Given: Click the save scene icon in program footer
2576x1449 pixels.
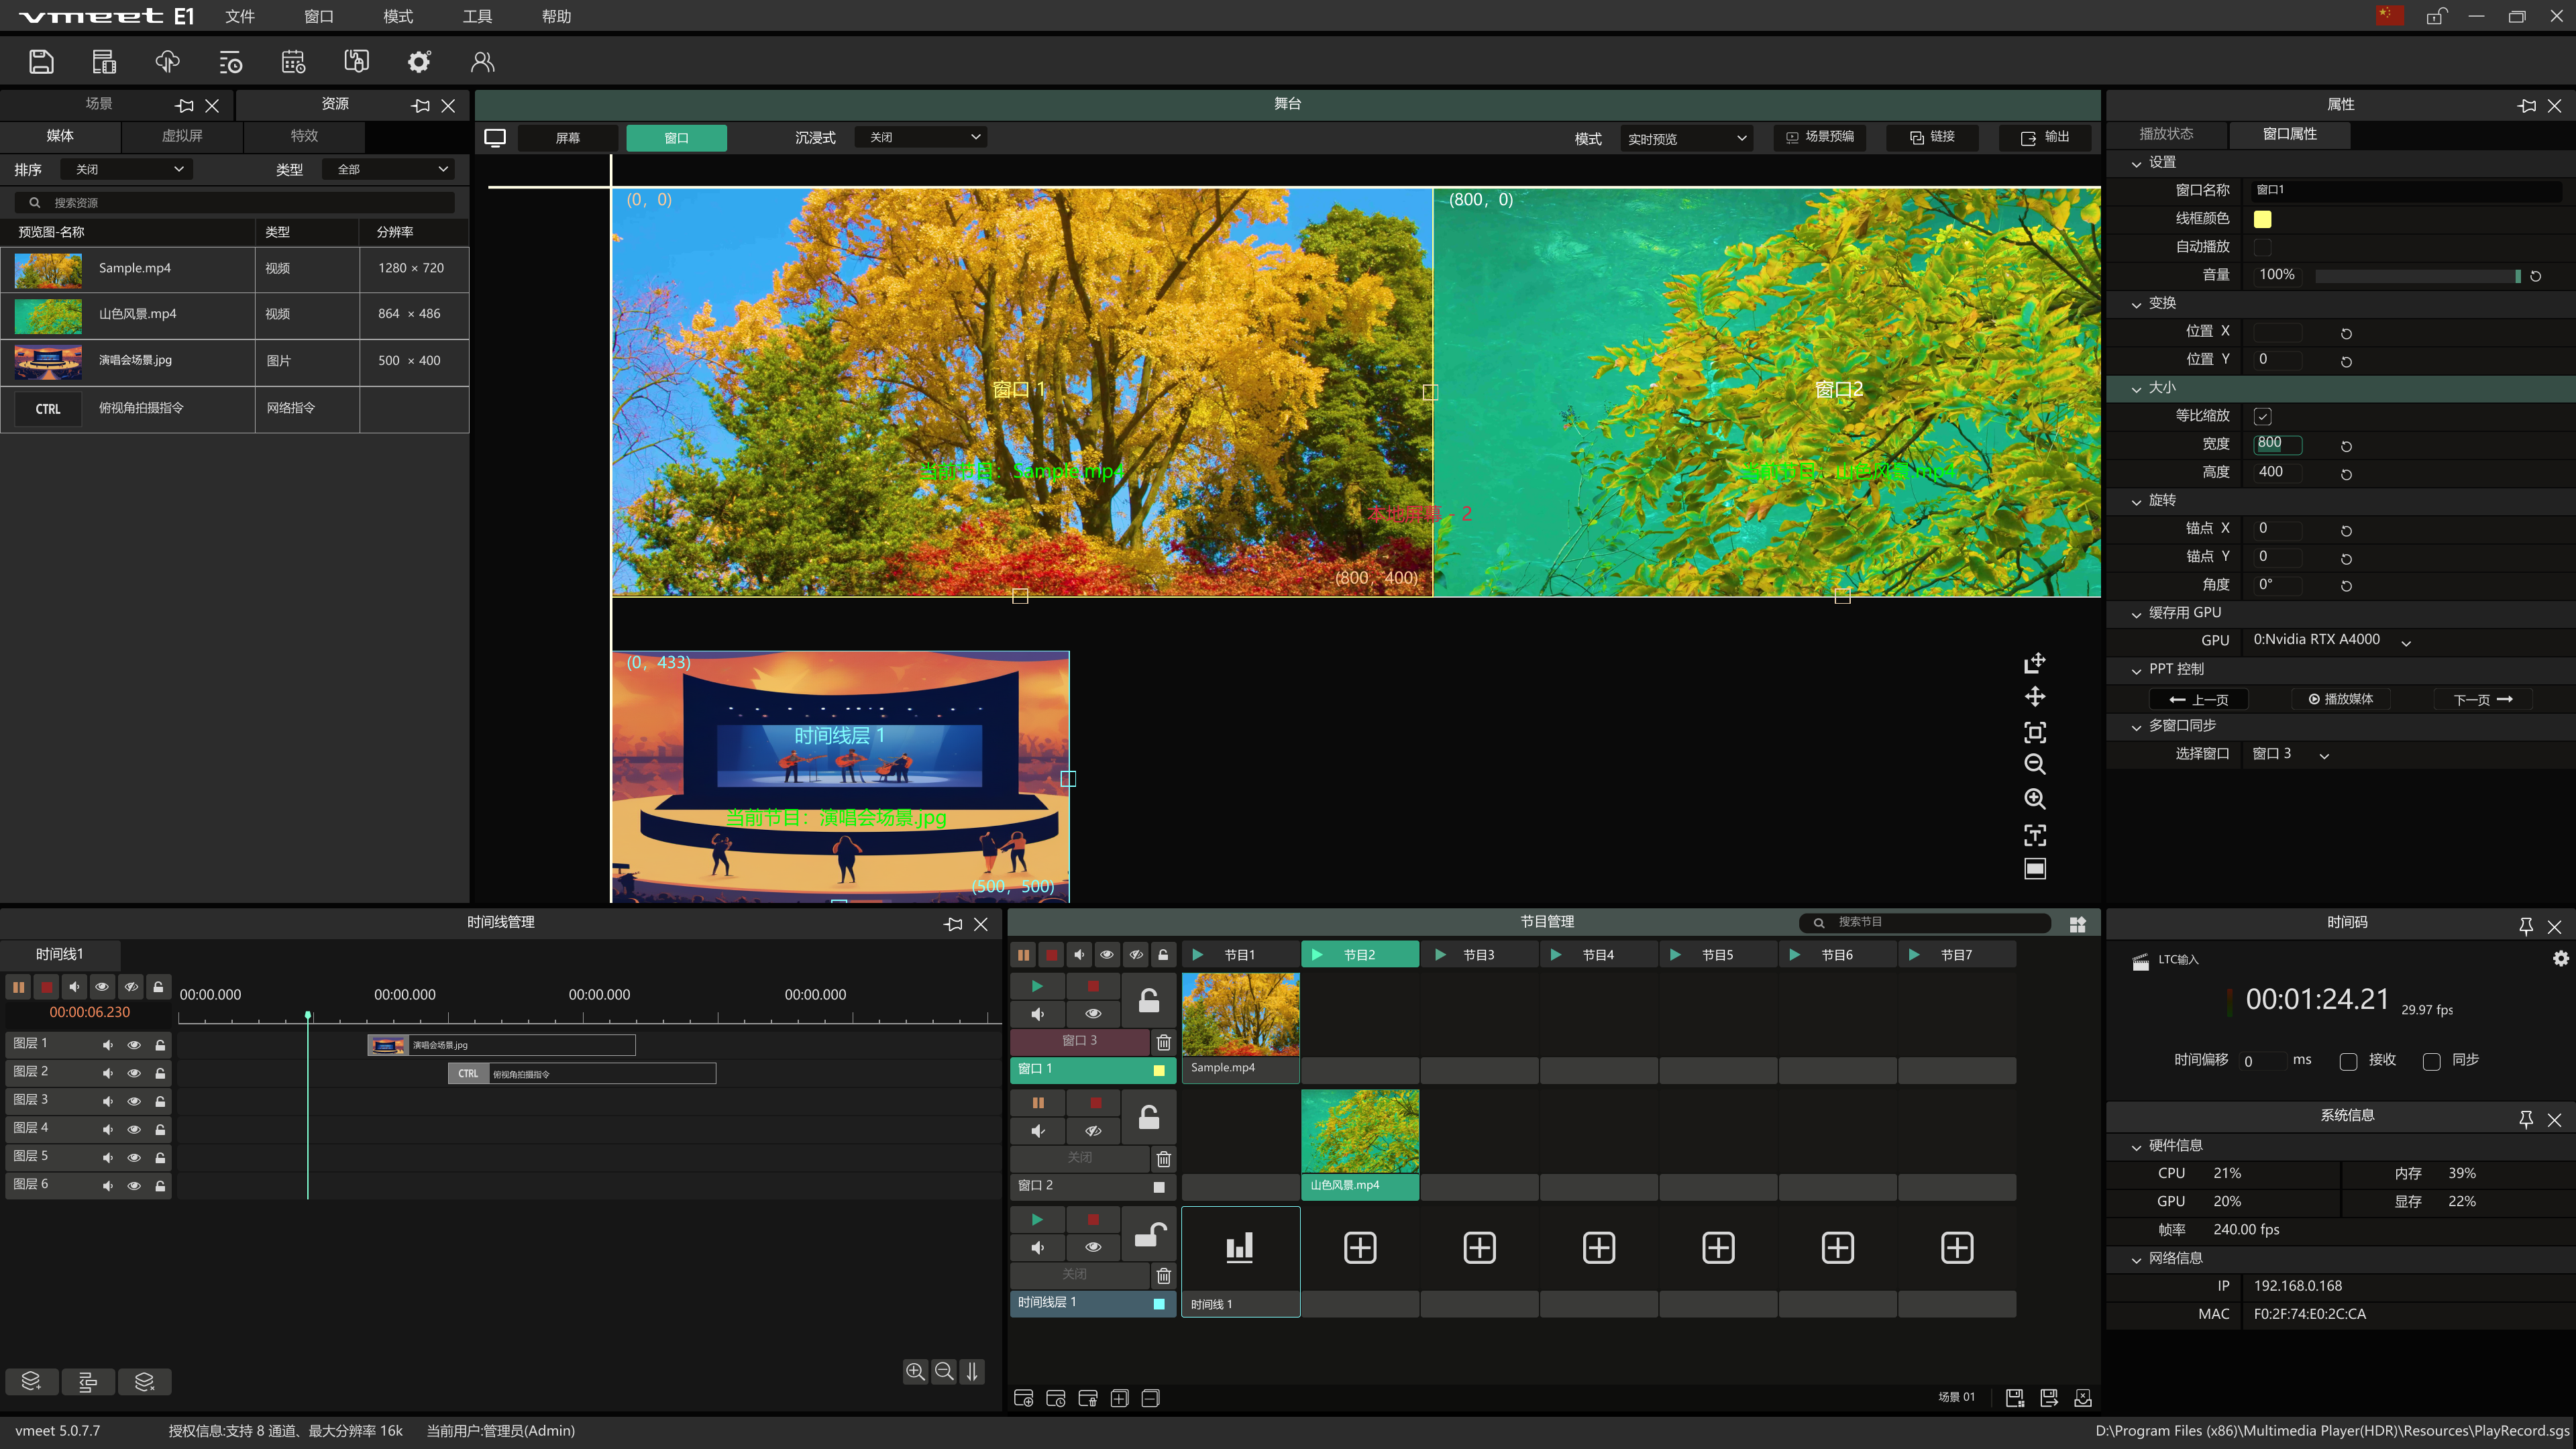Looking at the screenshot, I should click(2015, 1398).
